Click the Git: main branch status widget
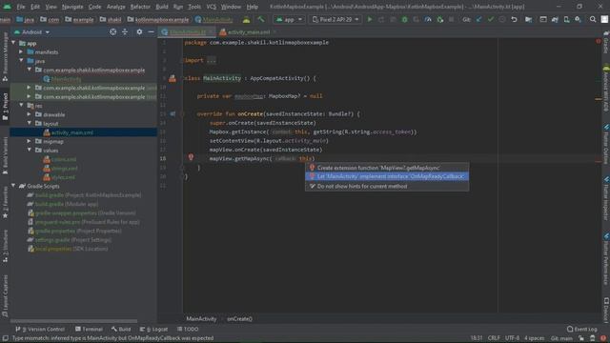610x343 pixels. pyautogui.click(x=561, y=338)
